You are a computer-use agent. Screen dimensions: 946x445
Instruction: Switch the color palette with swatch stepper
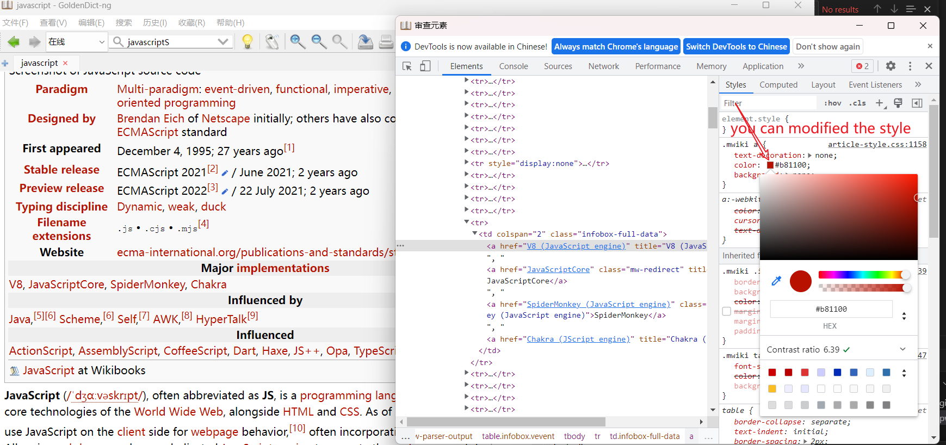(x=904, y=373)
